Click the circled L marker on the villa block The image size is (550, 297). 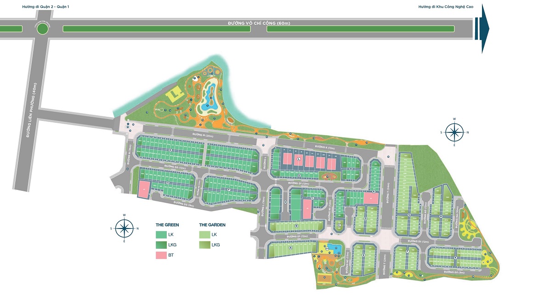299,159
